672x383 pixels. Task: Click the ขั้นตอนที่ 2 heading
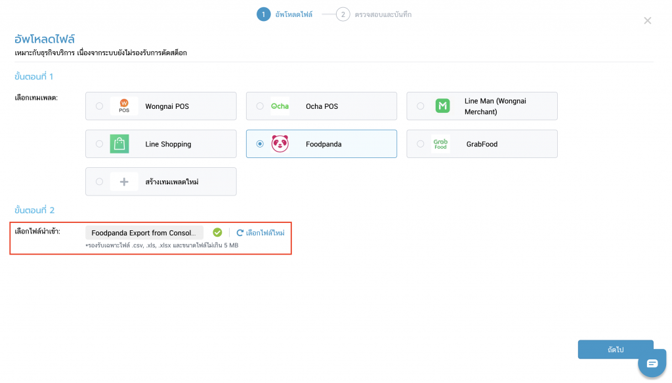point(35,211)
